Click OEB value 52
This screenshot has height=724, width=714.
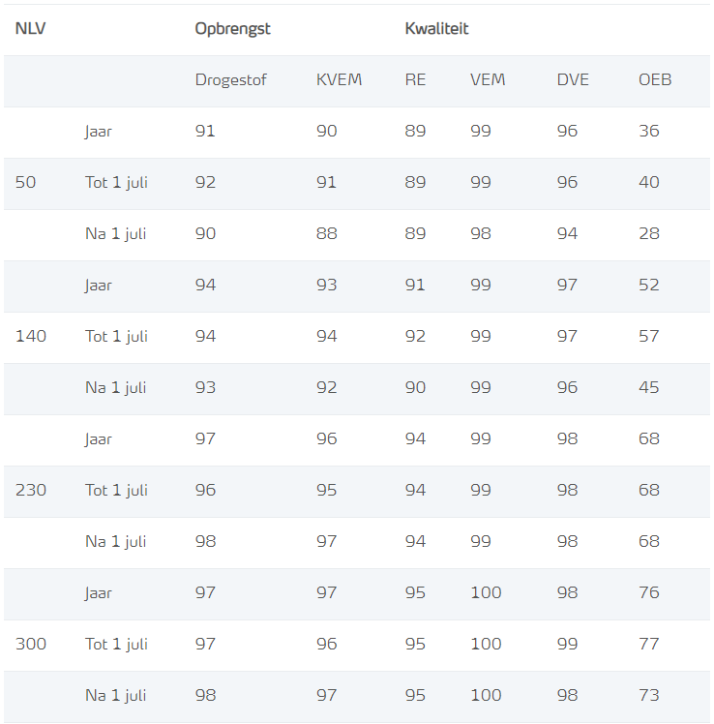point(649,285)
